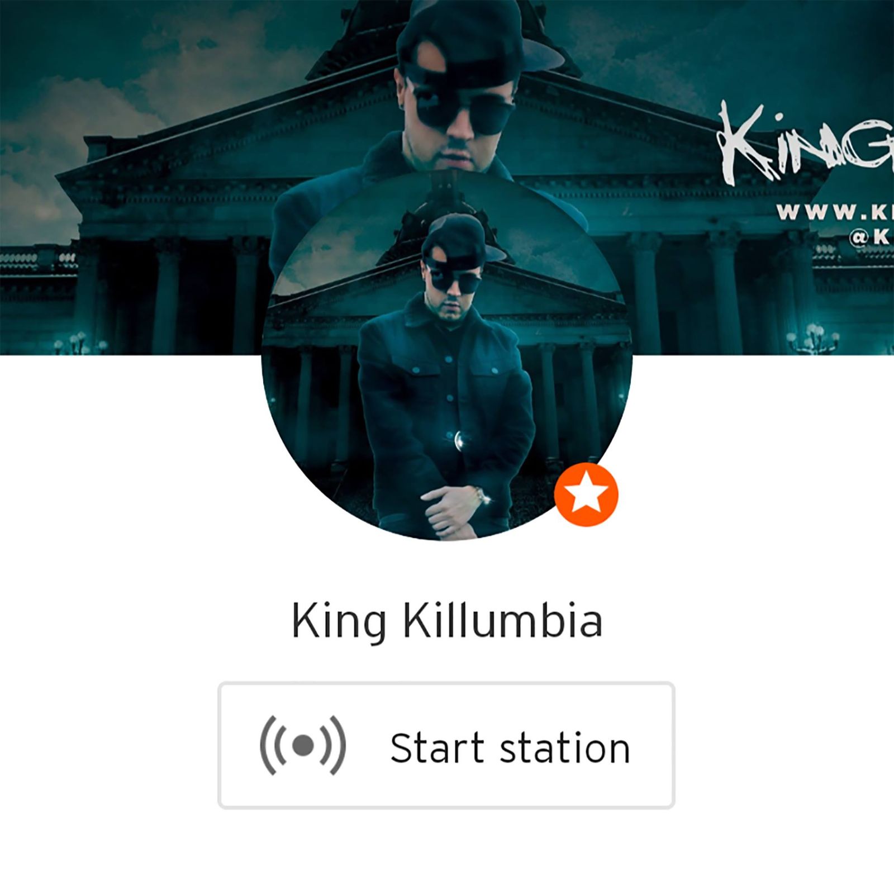894x894 pixels.
Task: Start a station from the Start station label
Action: tap(510, 748)
